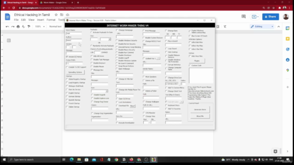Open the View menu in Docs
The image size is (294, 165).
point(31,20)
